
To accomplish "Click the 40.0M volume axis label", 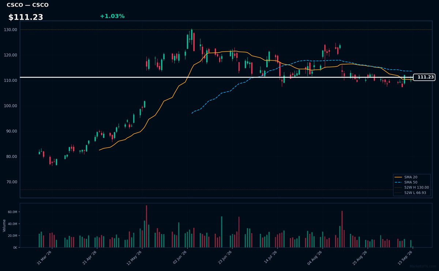I will [x=12, y=224].
